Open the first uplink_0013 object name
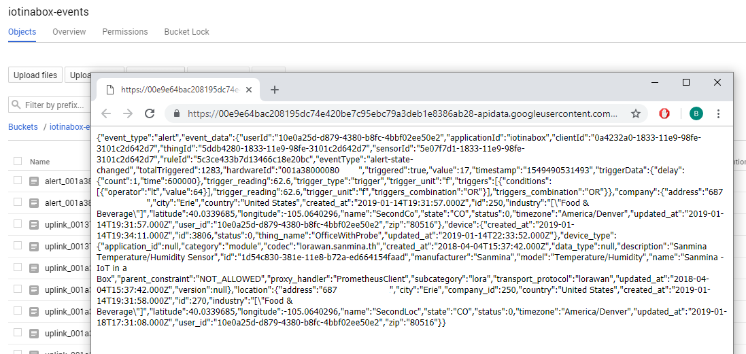 click(67, 224)
